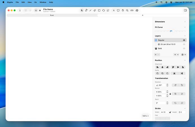Image resolution: width=195 pixels, height=127 pixels.
Task: Open the View menu
Action: pos(29,2)
